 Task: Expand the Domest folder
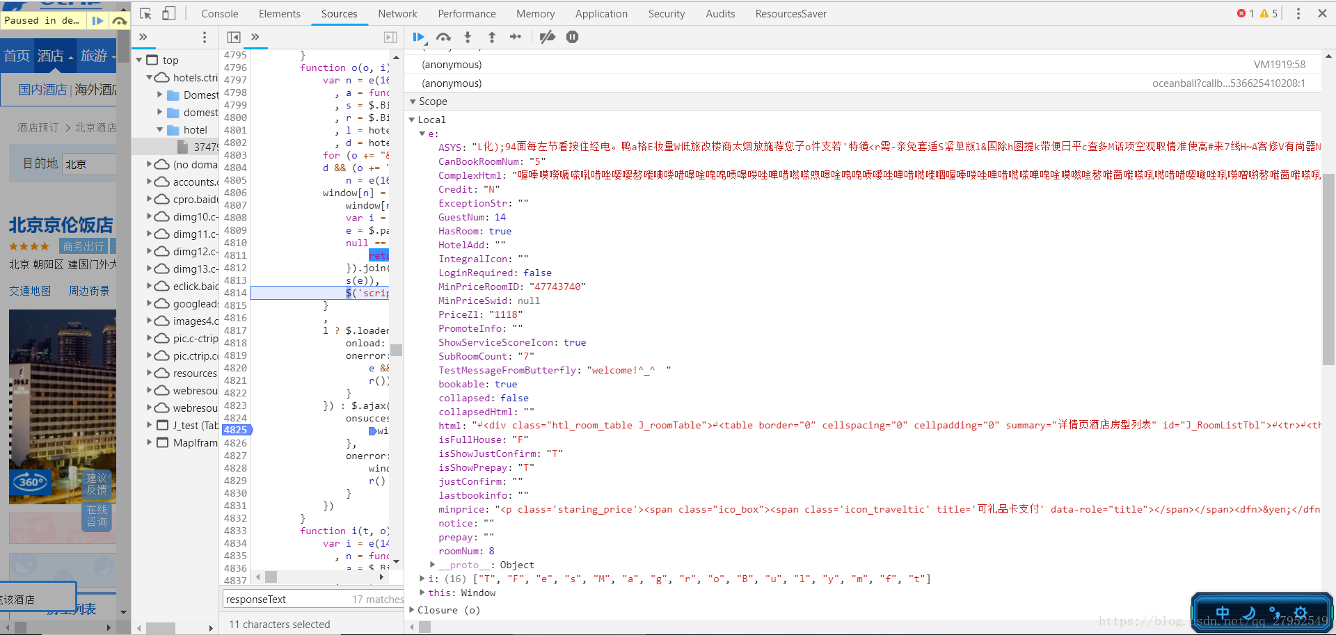[x=160, y=95]
